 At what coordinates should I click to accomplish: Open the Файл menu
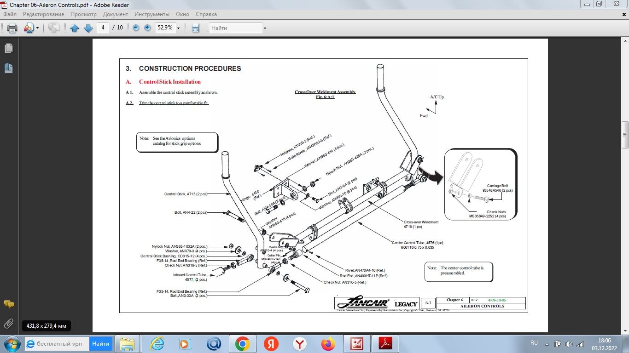10,14
